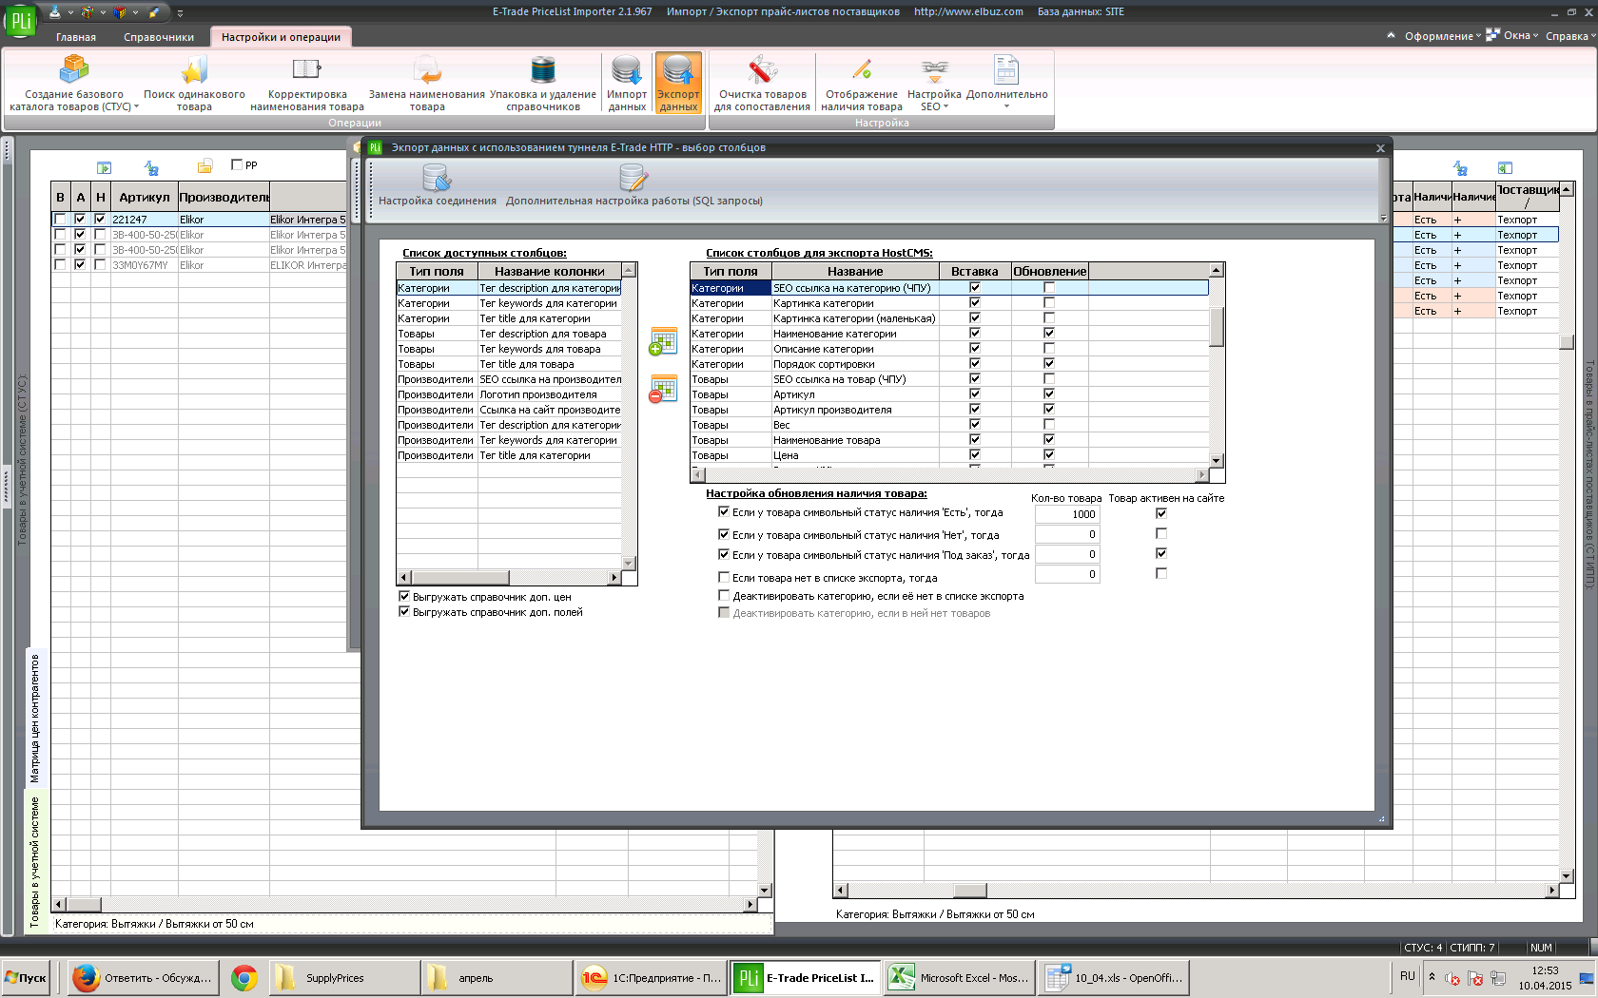Click the RU language indicator in tray

pyautogui.click(x=1408, y=976)
